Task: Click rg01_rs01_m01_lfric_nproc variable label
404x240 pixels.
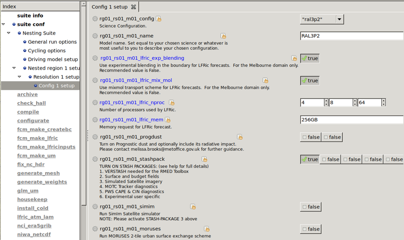Action: tap(132, 103)
